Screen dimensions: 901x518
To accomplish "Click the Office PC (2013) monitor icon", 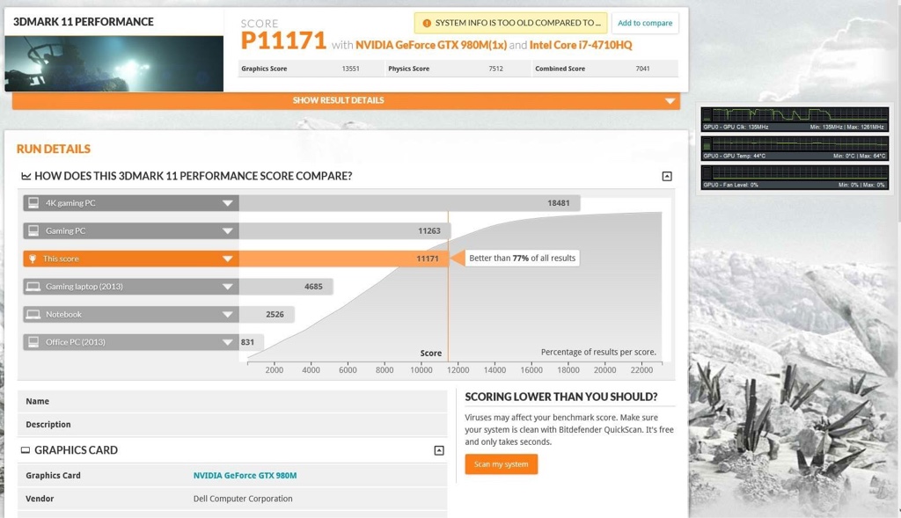I will (34, 342).
